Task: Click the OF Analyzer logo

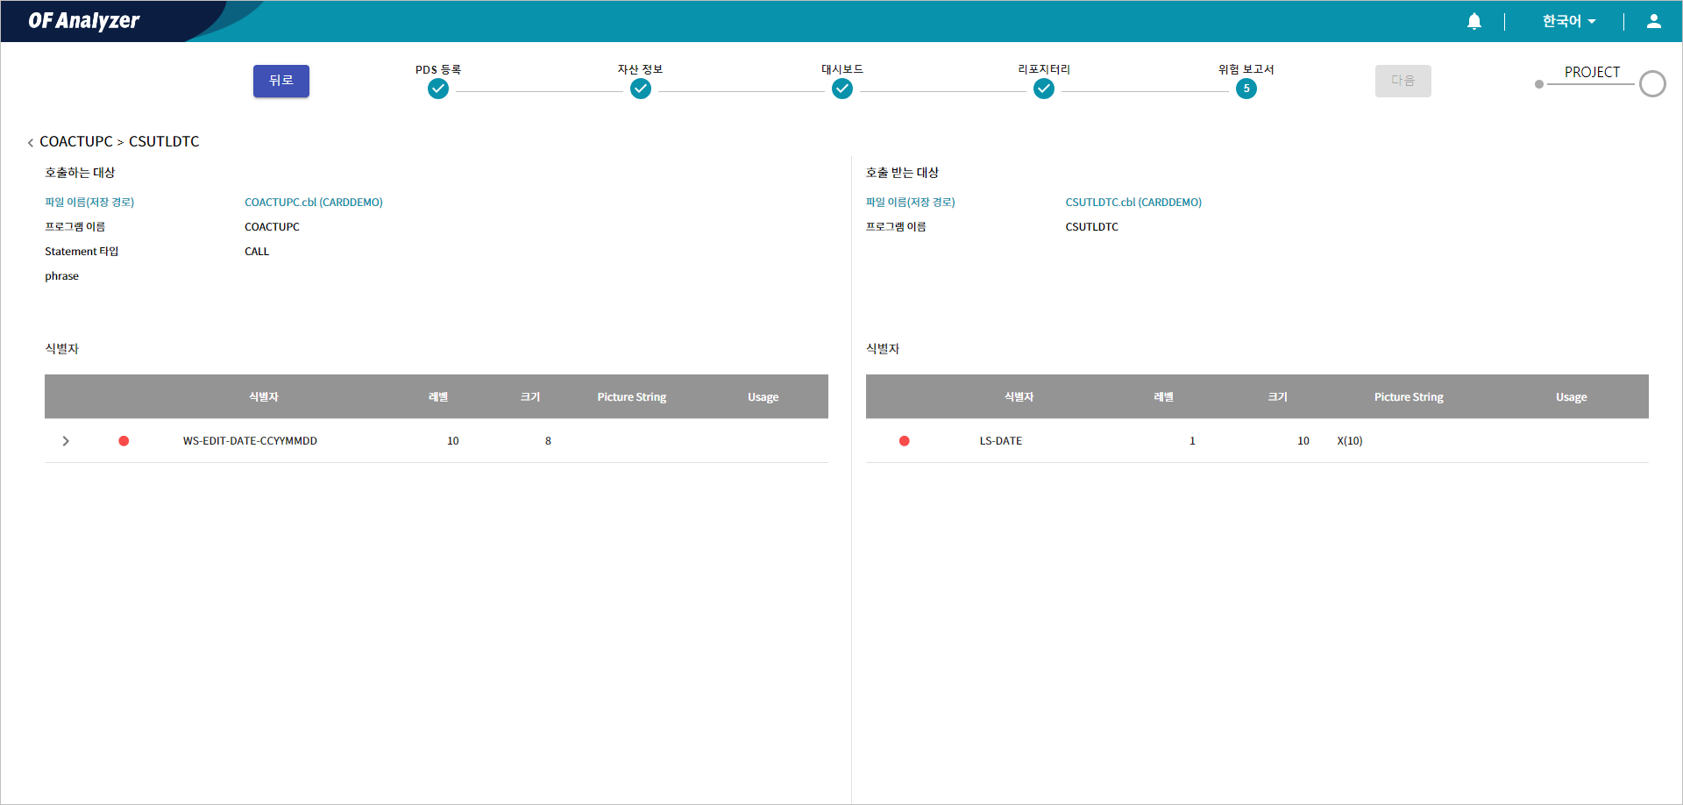Action: tap(83, 20)
